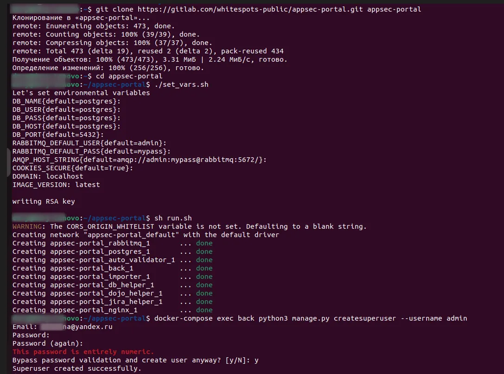Click the 'IMAGE_VERSION: latest' line
Viewport: 504px width, 374px height.
[56, 185]
